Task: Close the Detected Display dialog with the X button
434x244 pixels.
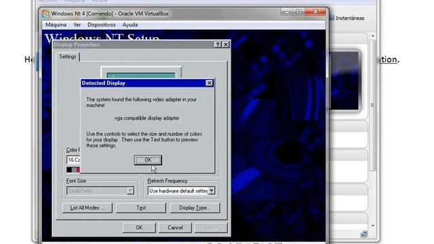Action: coord(210,83)
